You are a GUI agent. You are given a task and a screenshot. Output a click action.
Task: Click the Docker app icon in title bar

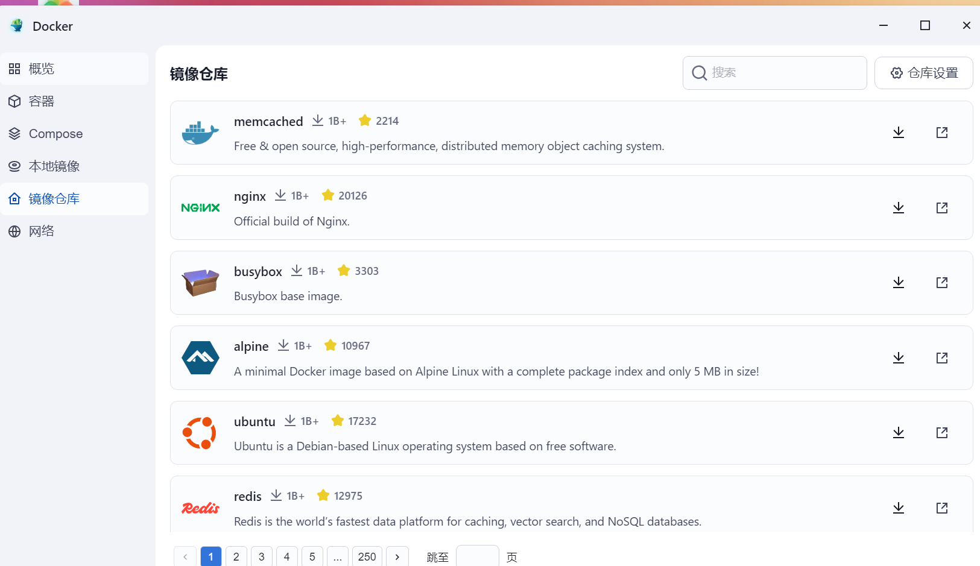tap(16, 25)
